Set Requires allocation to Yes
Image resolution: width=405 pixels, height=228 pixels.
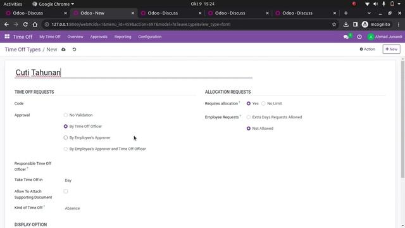pos(249,103)
